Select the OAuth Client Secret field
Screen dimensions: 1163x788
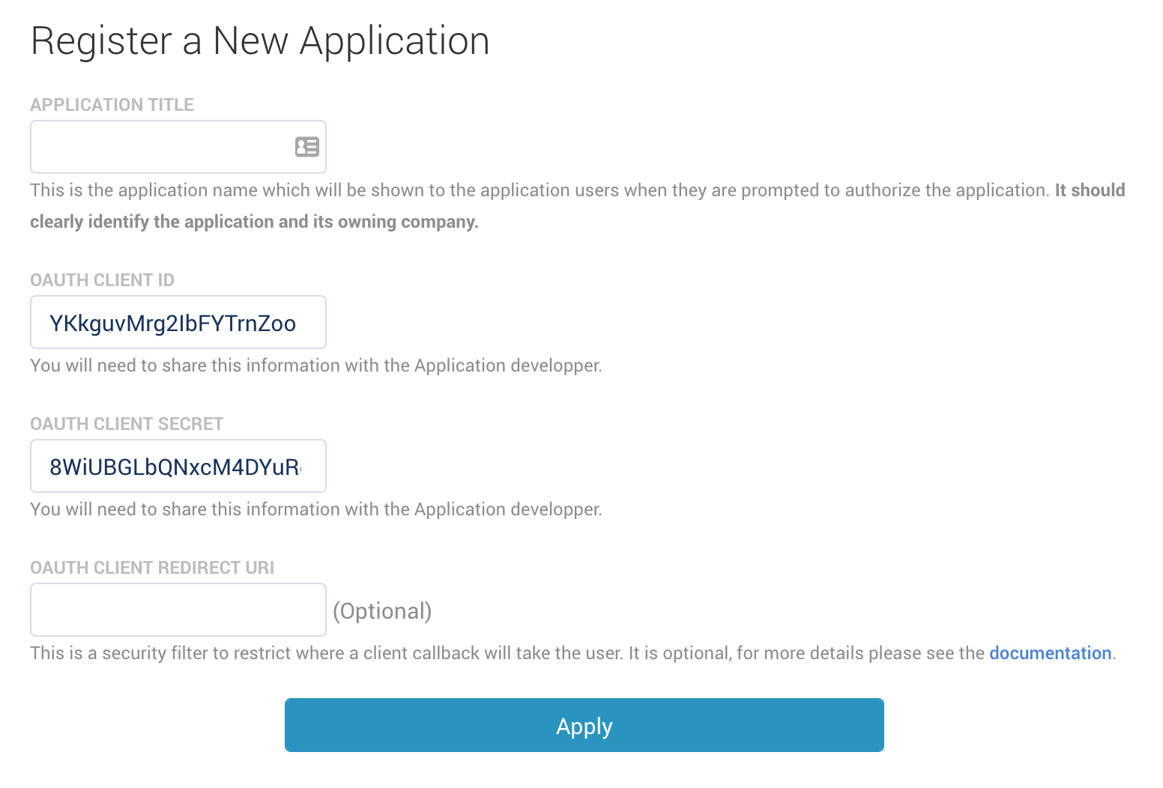point(178,467)
